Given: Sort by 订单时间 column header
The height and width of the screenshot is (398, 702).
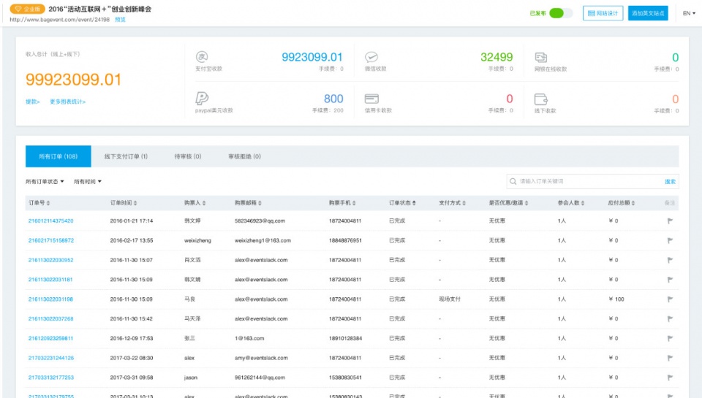Looking at the screenshot, I should [x=124, y=203].
